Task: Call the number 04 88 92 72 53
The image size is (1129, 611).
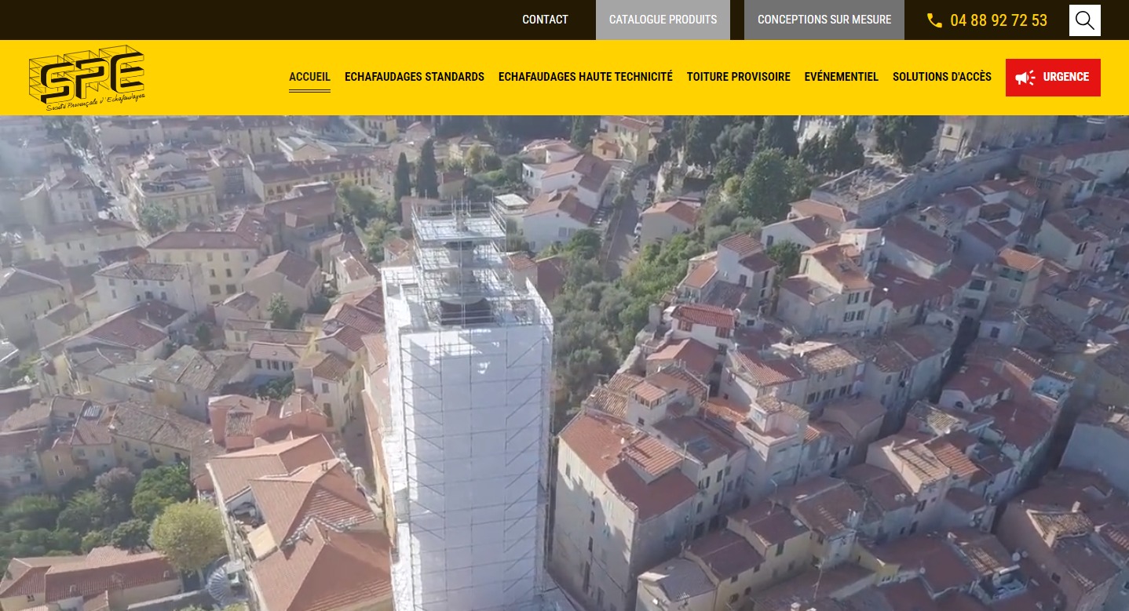Action: pos(998,20)
